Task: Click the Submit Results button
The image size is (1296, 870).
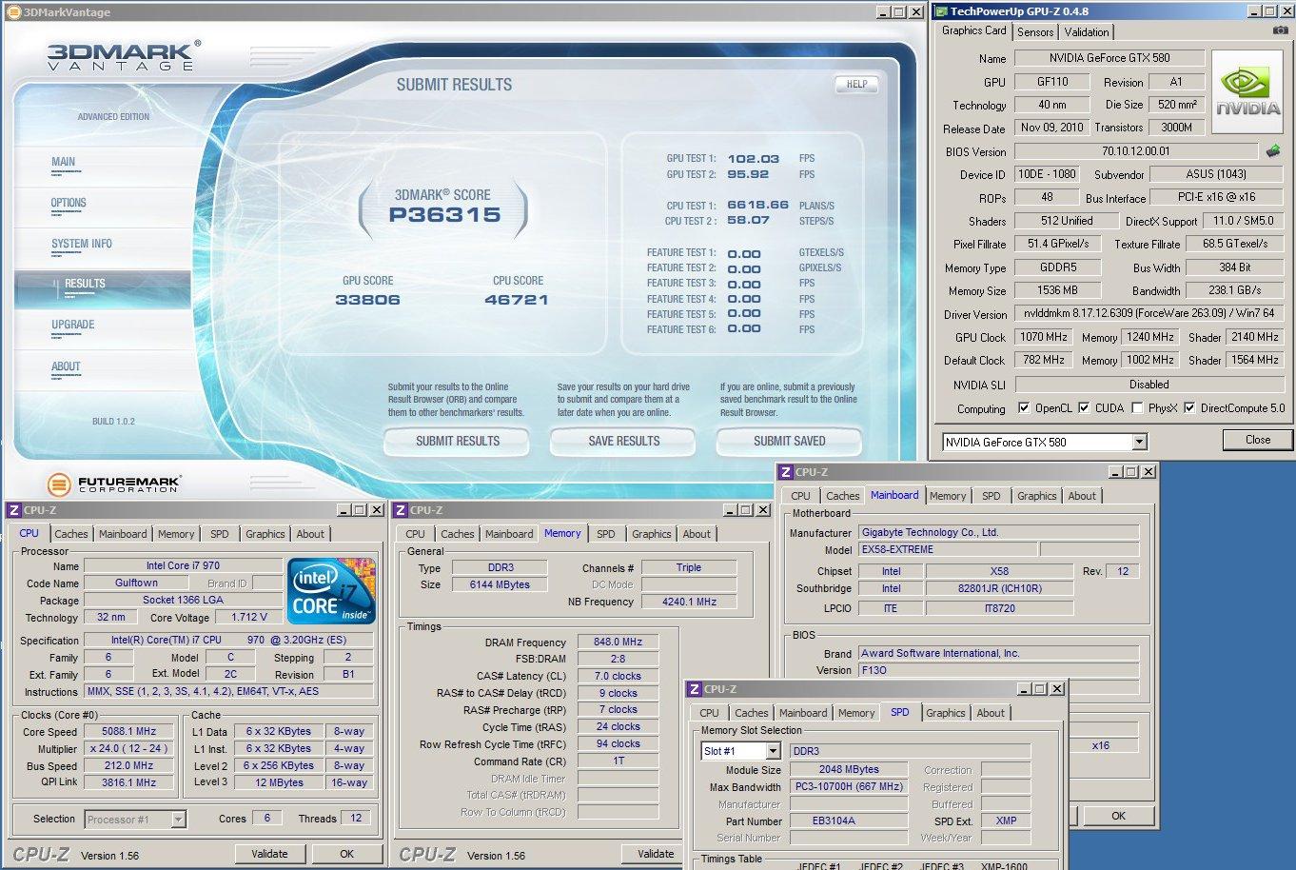Action: tap(457, 442)
